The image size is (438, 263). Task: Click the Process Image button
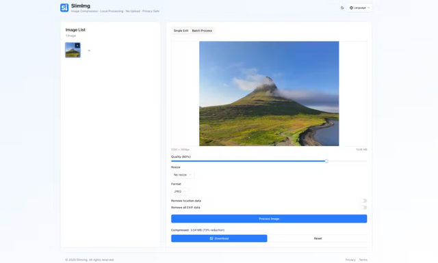tap(269, 219)
